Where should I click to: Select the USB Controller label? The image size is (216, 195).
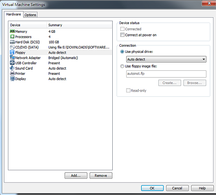(x=26, y=63)
